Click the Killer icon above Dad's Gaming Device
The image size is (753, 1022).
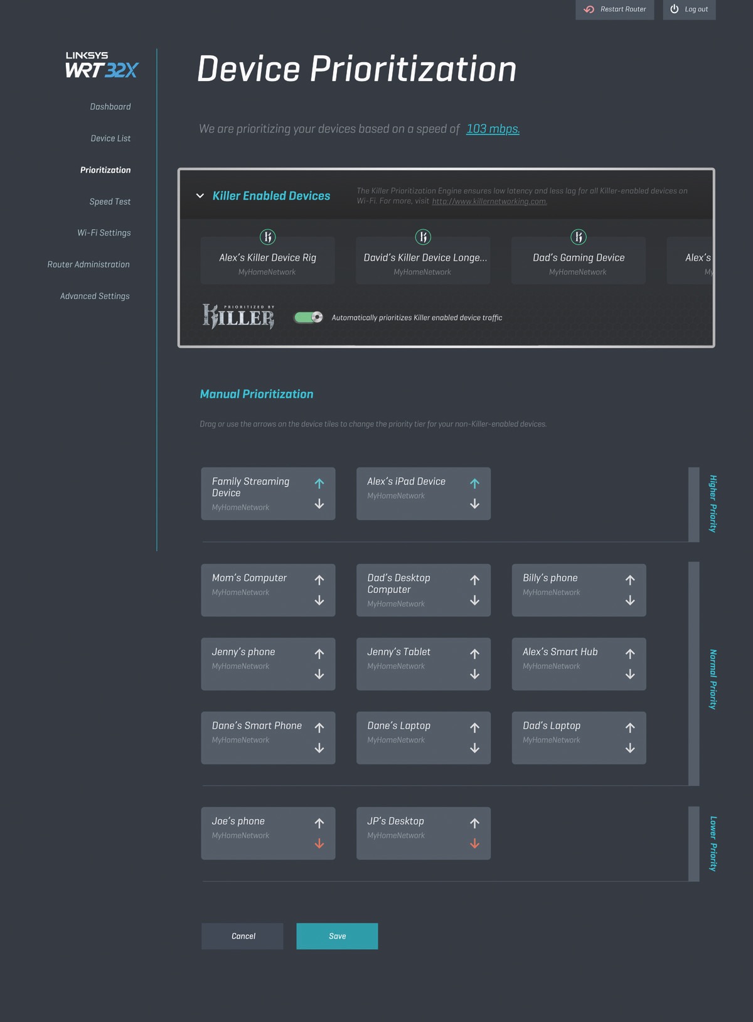pos(578,237)
